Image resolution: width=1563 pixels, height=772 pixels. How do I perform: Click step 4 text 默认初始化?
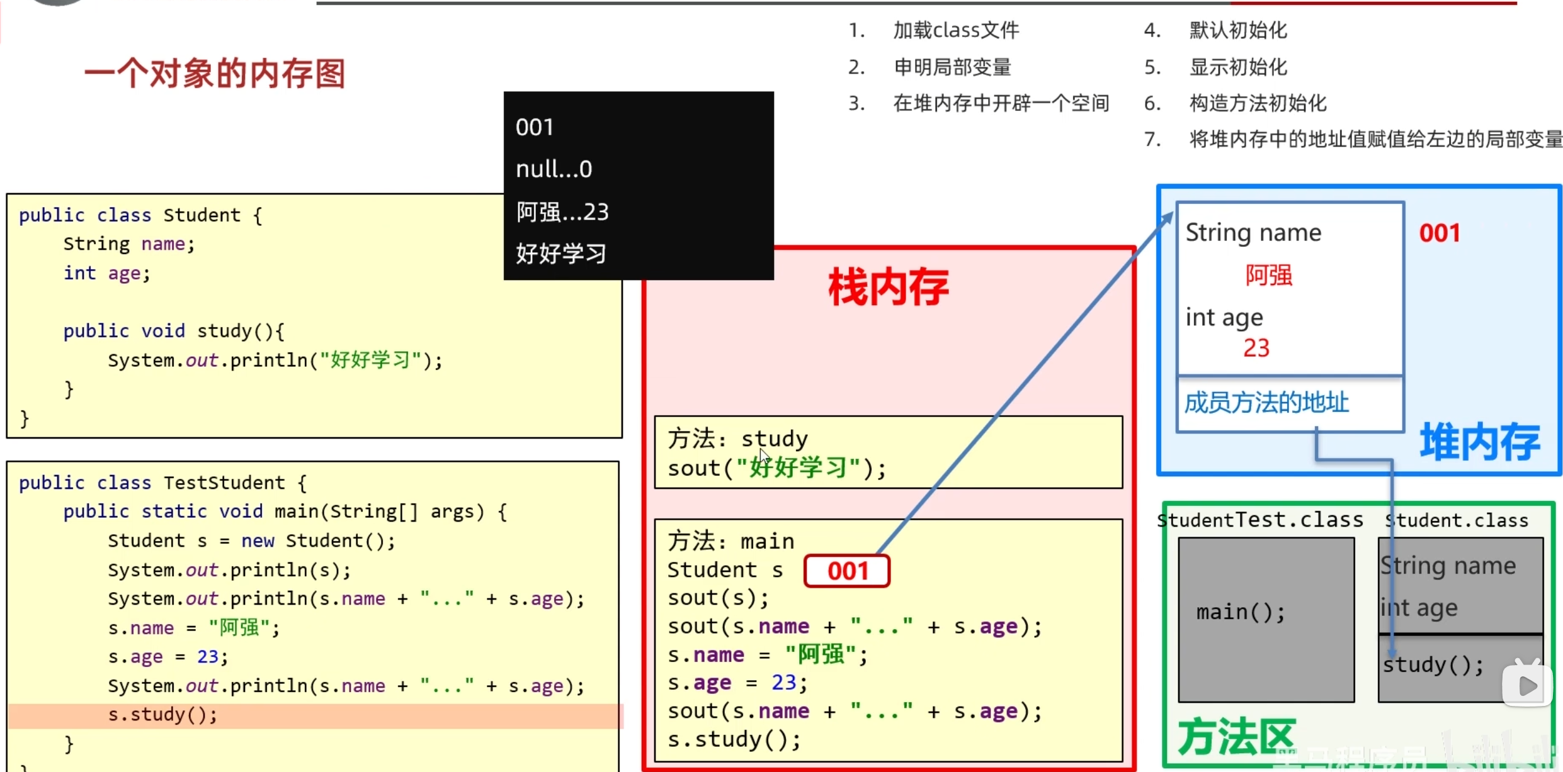click(1238, 30)
